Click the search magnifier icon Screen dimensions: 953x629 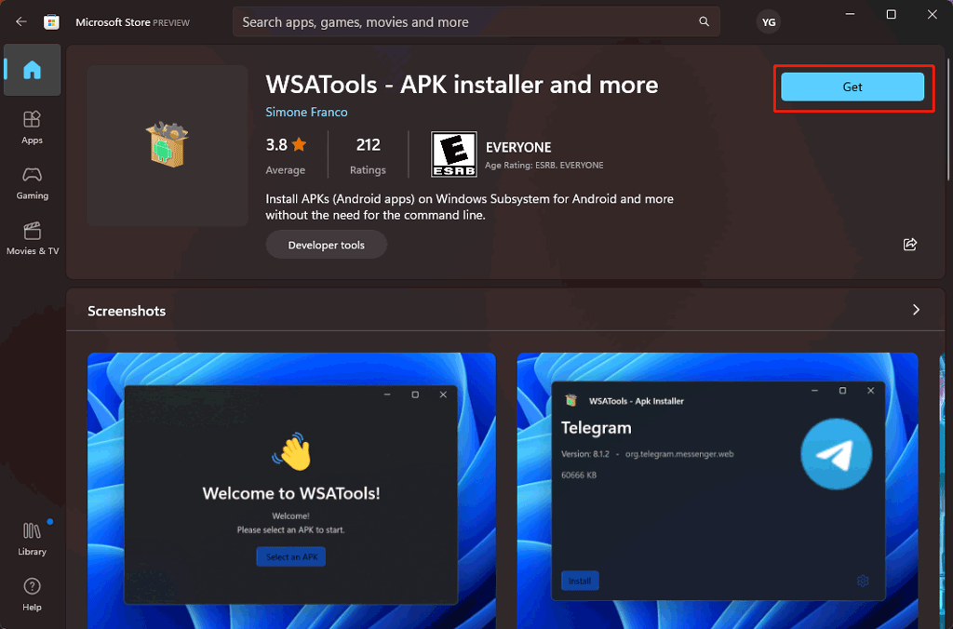[704, 21]
